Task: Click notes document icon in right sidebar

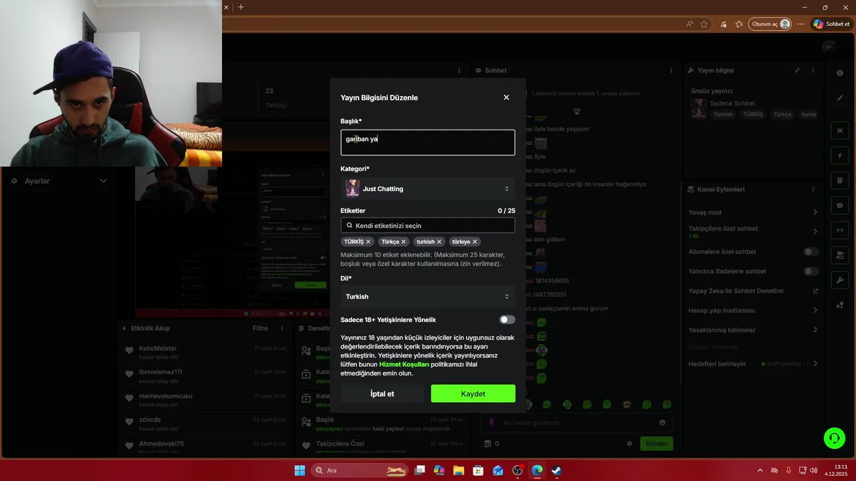Action: tap(840, 180)
